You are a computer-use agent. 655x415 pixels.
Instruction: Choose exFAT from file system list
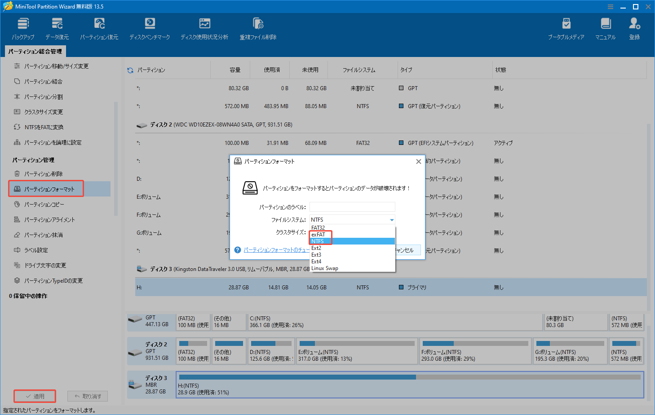point(319,235)
